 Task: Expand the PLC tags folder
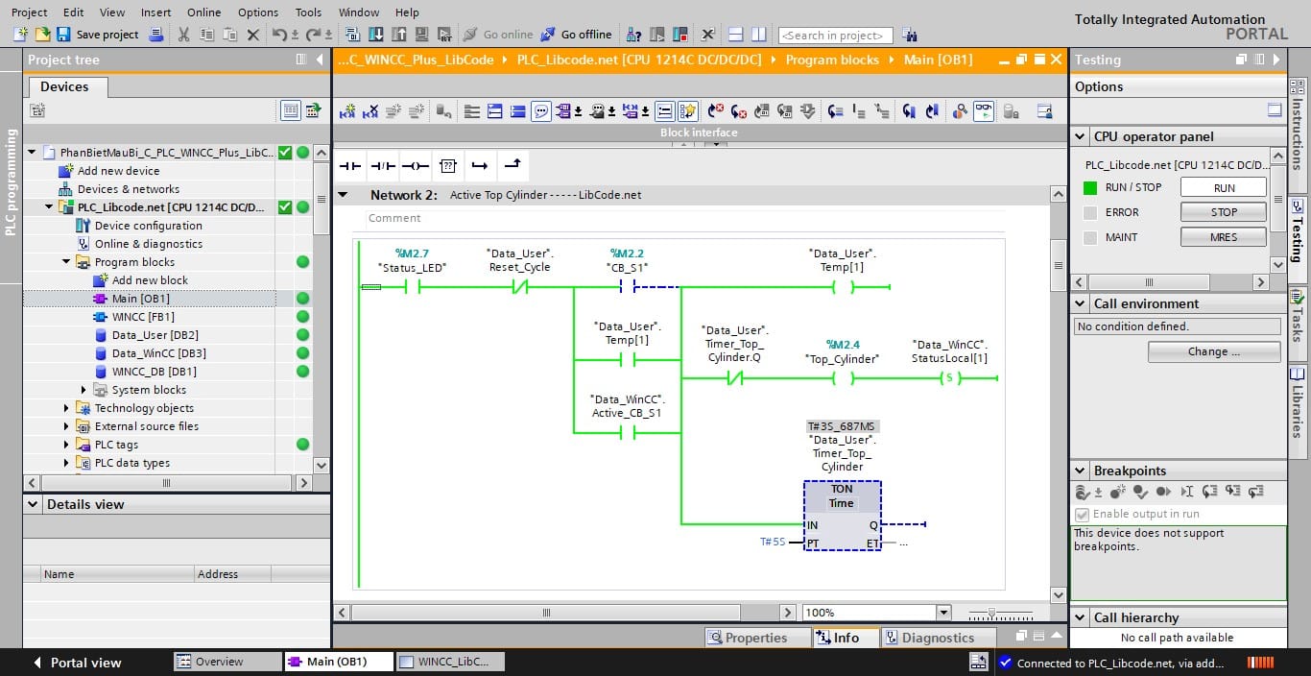[x=66, y=445]
